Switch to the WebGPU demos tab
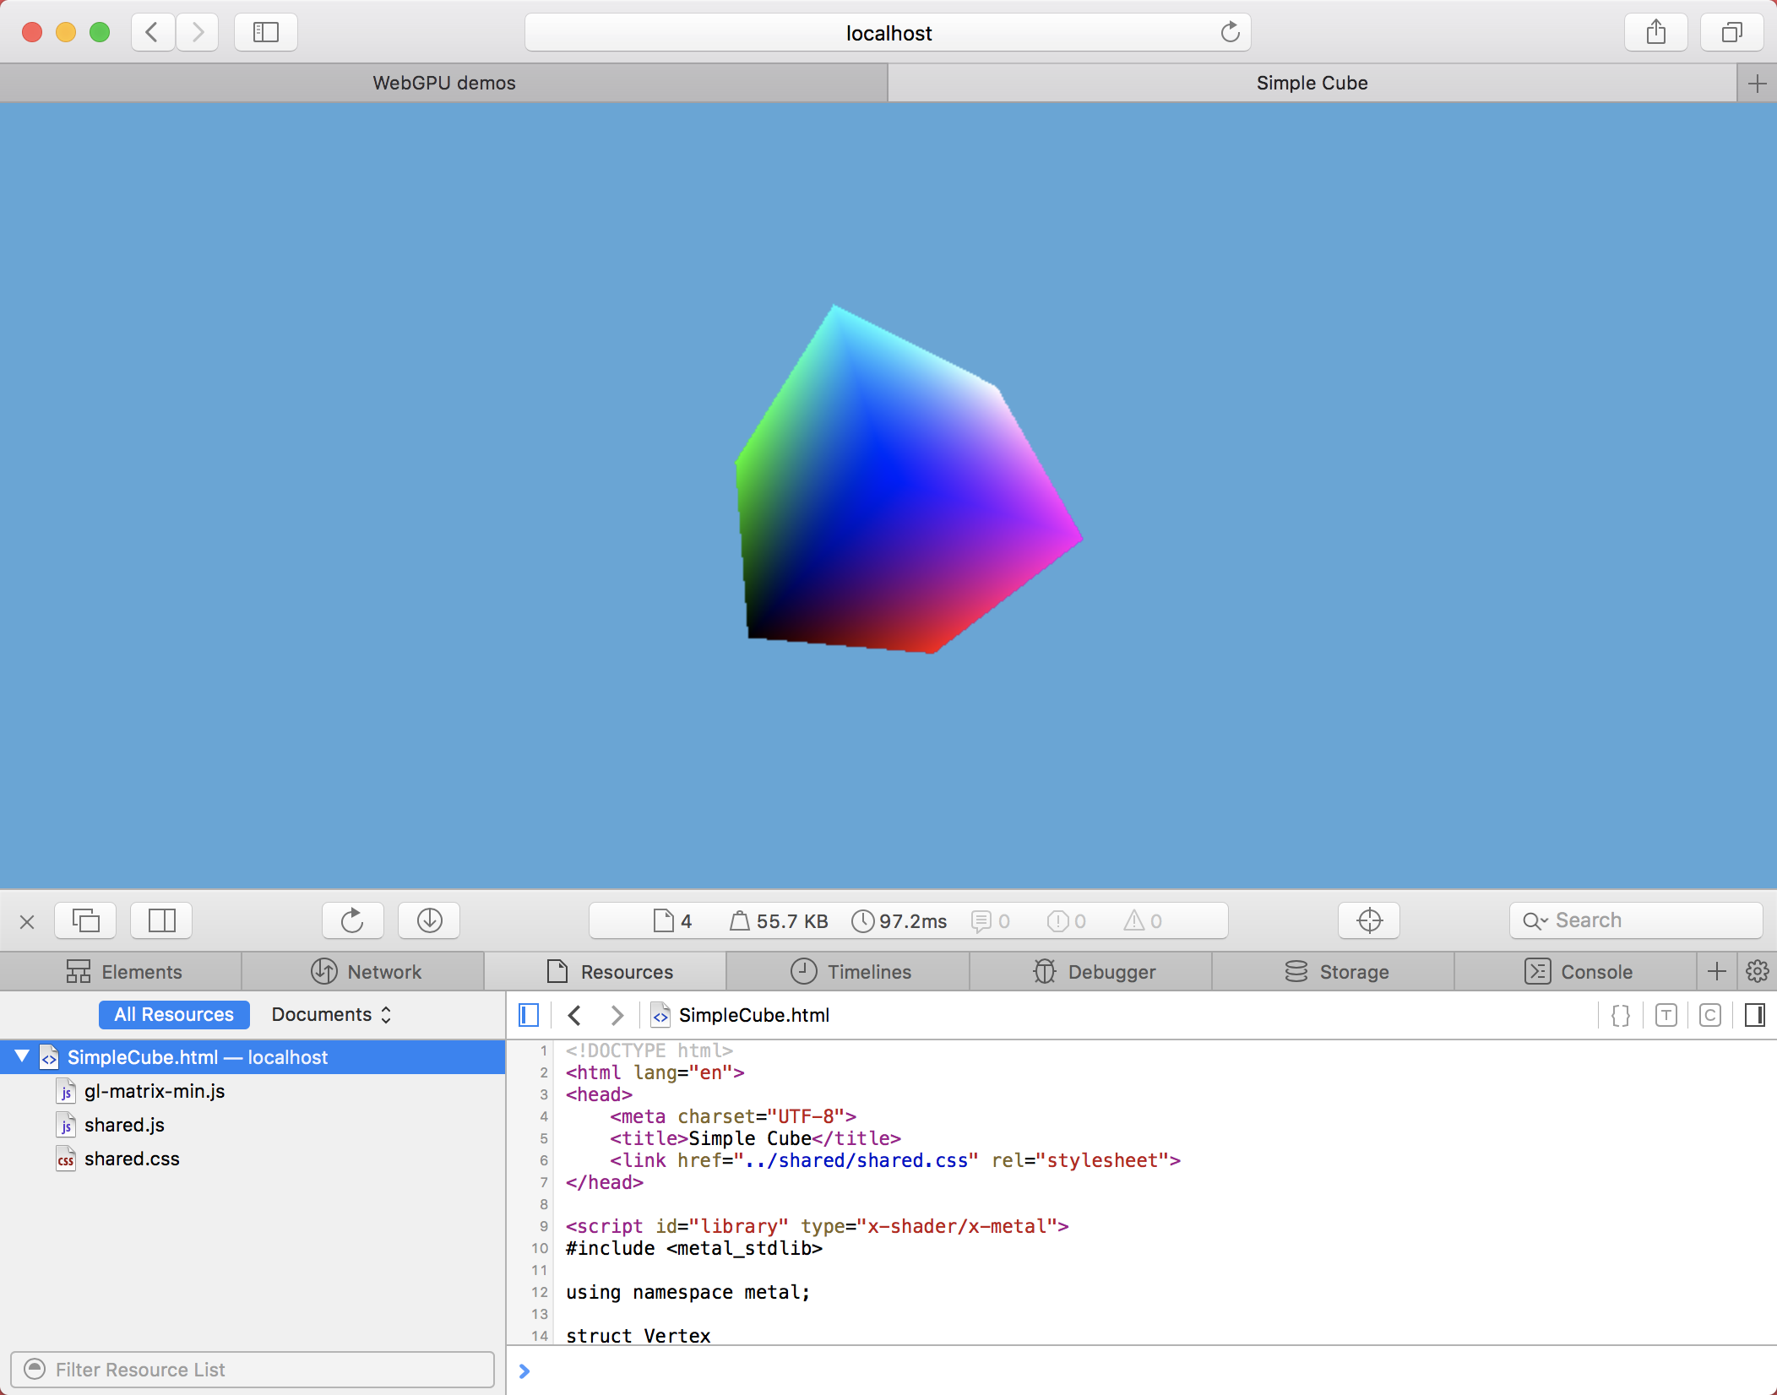The width and height of the screenshot is (1777, 1395). tap(443, 83)
